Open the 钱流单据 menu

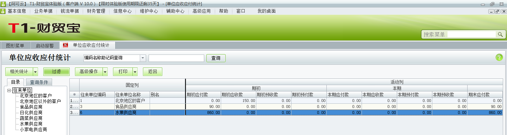coord(70,11)
